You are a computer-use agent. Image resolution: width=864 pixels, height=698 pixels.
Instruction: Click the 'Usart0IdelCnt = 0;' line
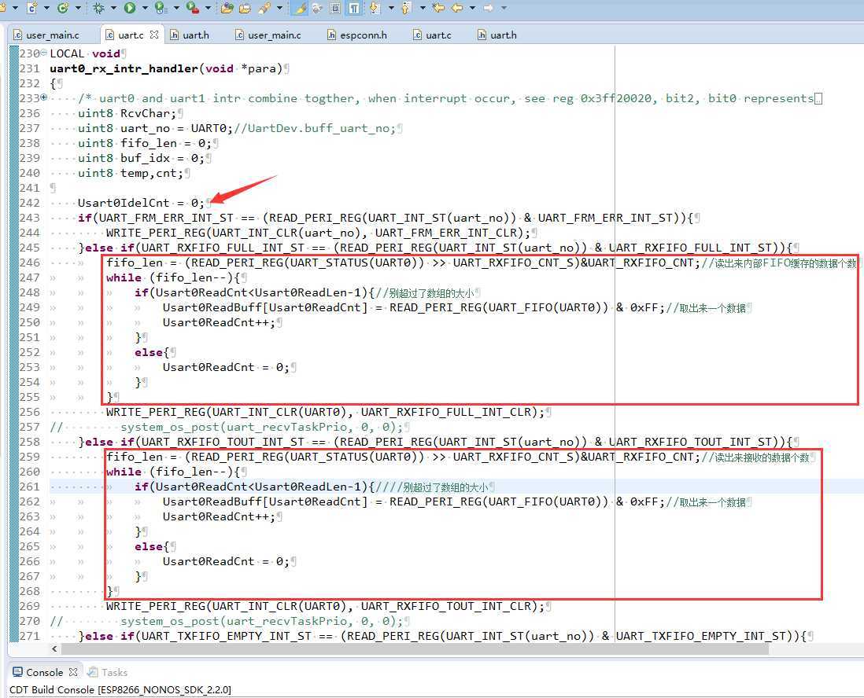141,203
